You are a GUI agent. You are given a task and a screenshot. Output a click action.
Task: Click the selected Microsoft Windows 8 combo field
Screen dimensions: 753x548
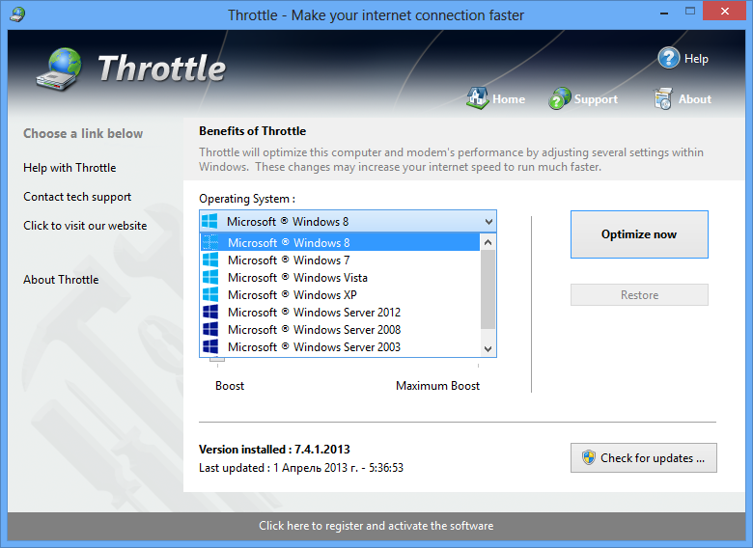tap(348, 222)
